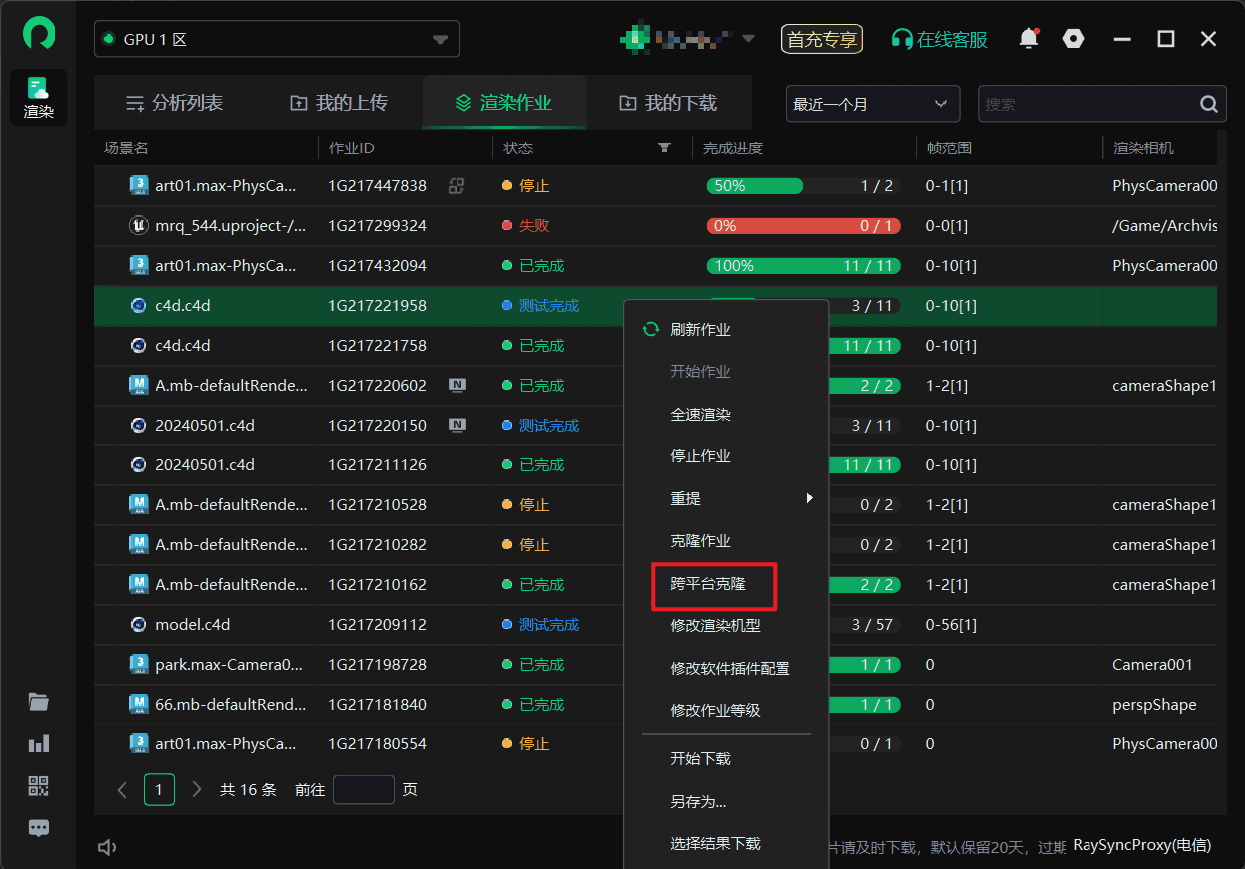
Task: Expand the GPU 1 区 region dropdown
Action: [x=440, y=40]
